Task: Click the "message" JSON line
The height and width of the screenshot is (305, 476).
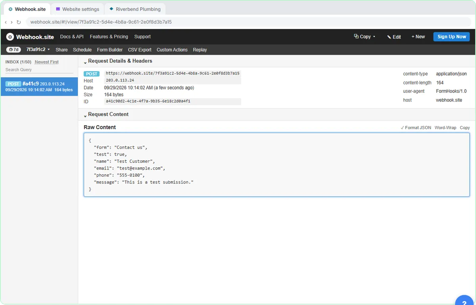Action: (144, 182)
